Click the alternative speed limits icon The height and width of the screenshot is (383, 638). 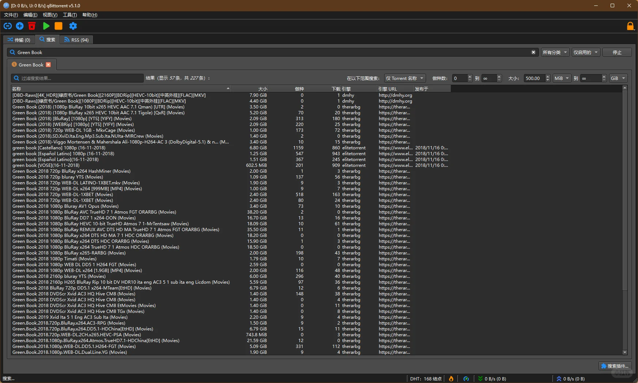[466, 379]
